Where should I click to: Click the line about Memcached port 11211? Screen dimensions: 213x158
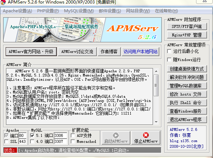(69, 113)
